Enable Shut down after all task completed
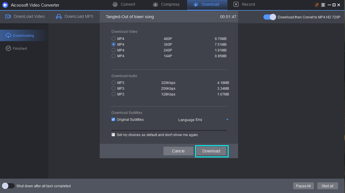This screenshot has height=193, width=345. (x=8, y=186)
